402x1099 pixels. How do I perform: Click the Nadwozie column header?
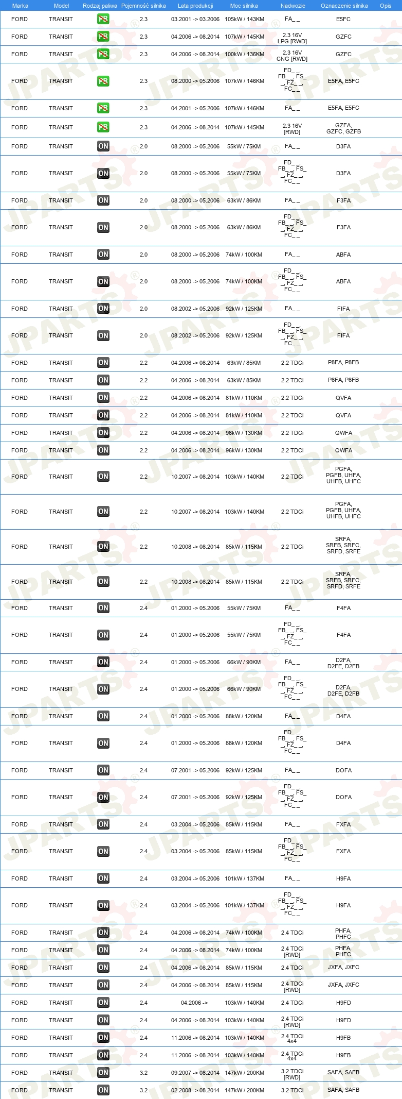(x=293, y=6)
